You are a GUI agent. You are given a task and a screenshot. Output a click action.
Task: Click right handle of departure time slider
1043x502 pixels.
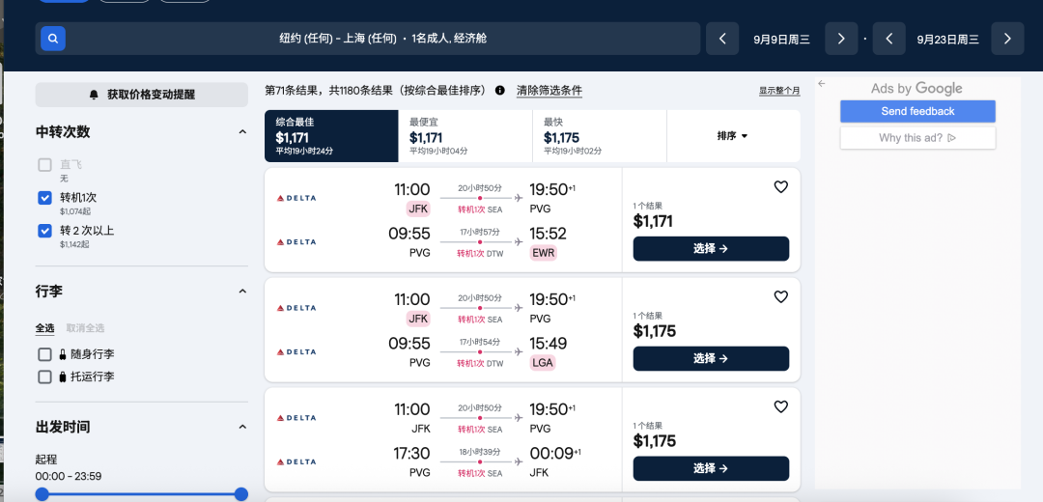click(x=241, y=494)
